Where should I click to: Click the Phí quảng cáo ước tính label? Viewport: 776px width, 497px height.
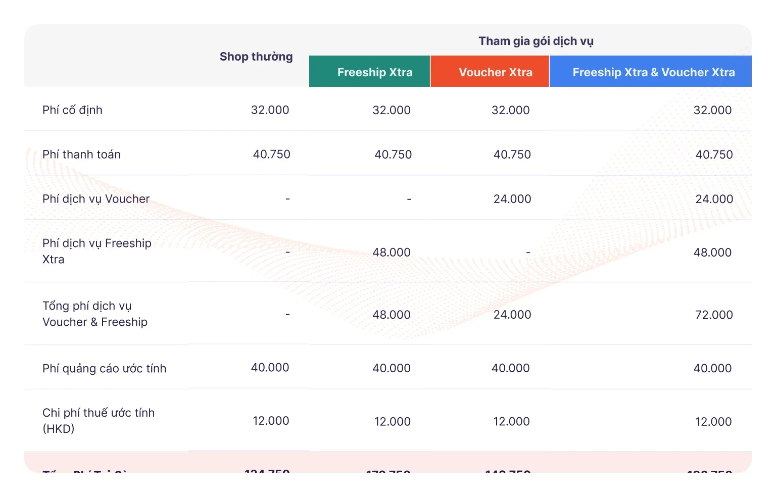(x=104, y=369)
